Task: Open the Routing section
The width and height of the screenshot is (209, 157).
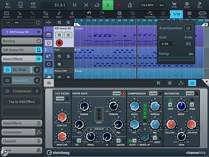Action: click(22, 41)
